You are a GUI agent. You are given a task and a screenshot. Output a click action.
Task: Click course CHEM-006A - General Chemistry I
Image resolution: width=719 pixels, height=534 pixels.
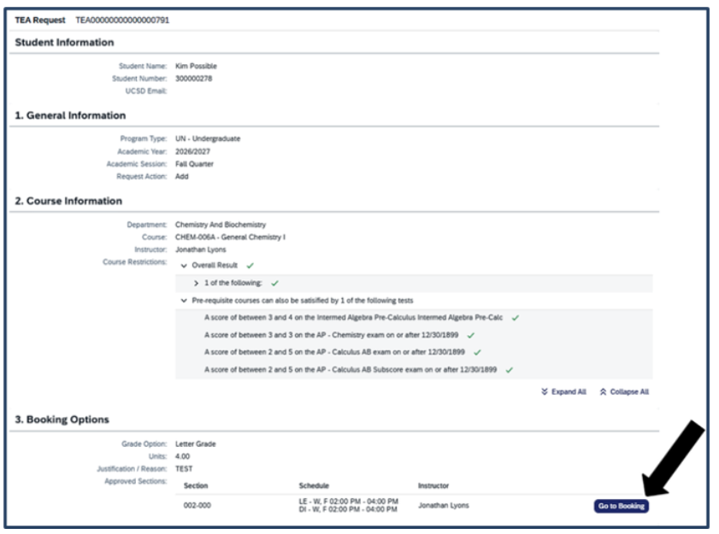[x=230, y=237]
